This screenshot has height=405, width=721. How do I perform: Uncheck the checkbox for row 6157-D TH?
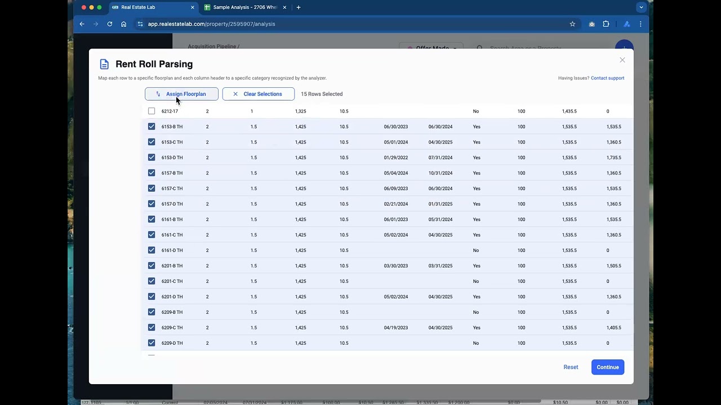point(152,204)
